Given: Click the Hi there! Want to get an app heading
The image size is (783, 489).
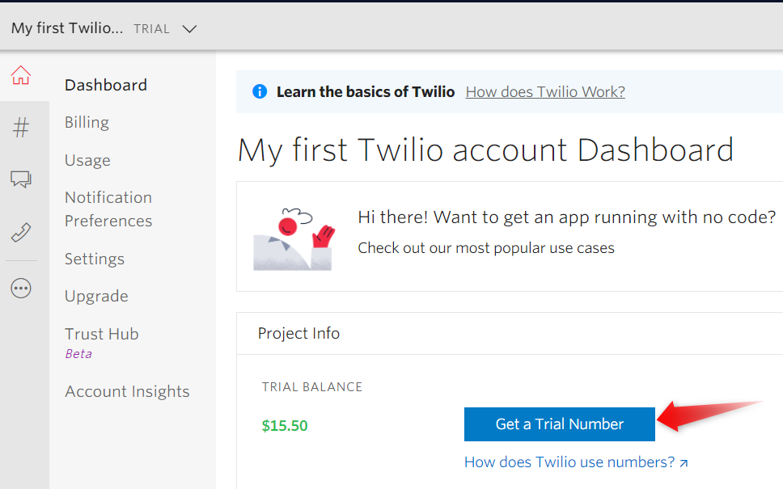Looking at the screenshot, I should [567, 217].
